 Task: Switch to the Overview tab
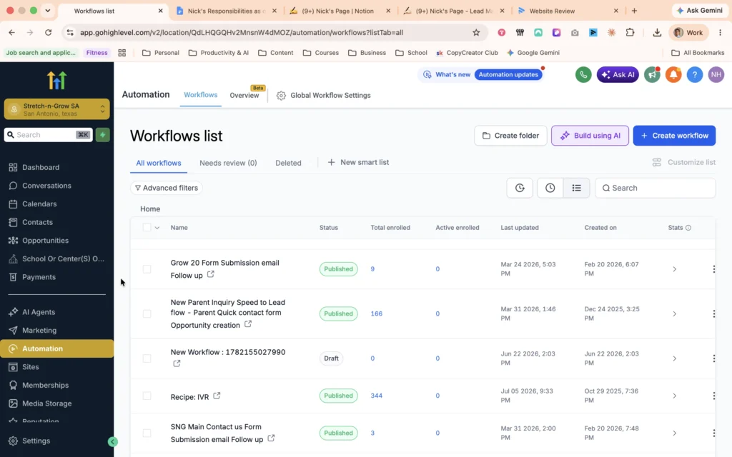click(244, 95)
